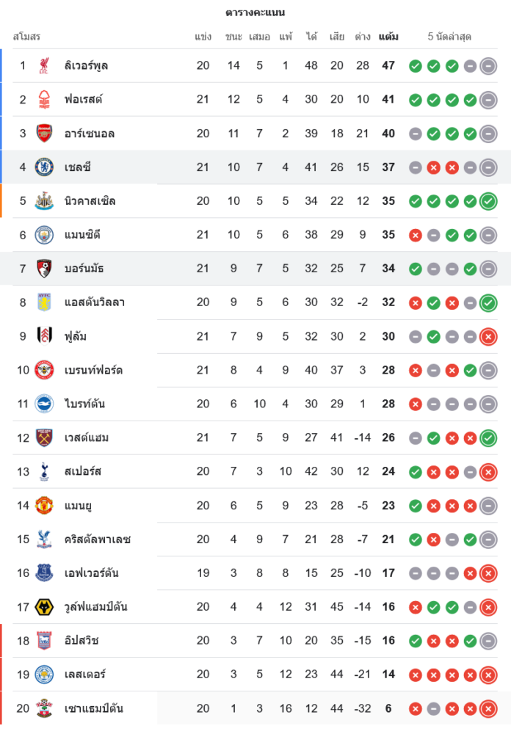Viewport: 511px width, 734px height.
Task: Click the Chelsea club crest icon
Action: tap(44, 167)
